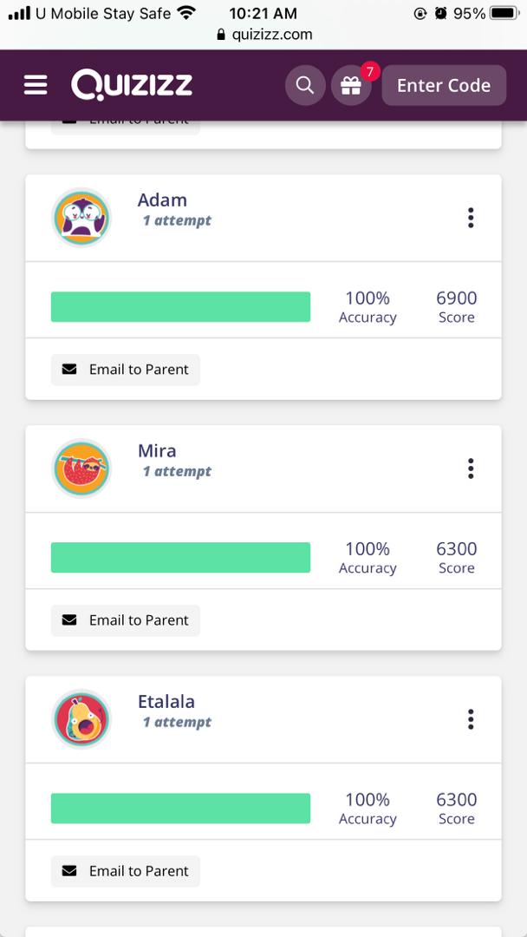The height and width of the screenshot is (937, 527).
Task: Click the search magnifier icon
Action: pyautogui.click(x=305, y=85)
